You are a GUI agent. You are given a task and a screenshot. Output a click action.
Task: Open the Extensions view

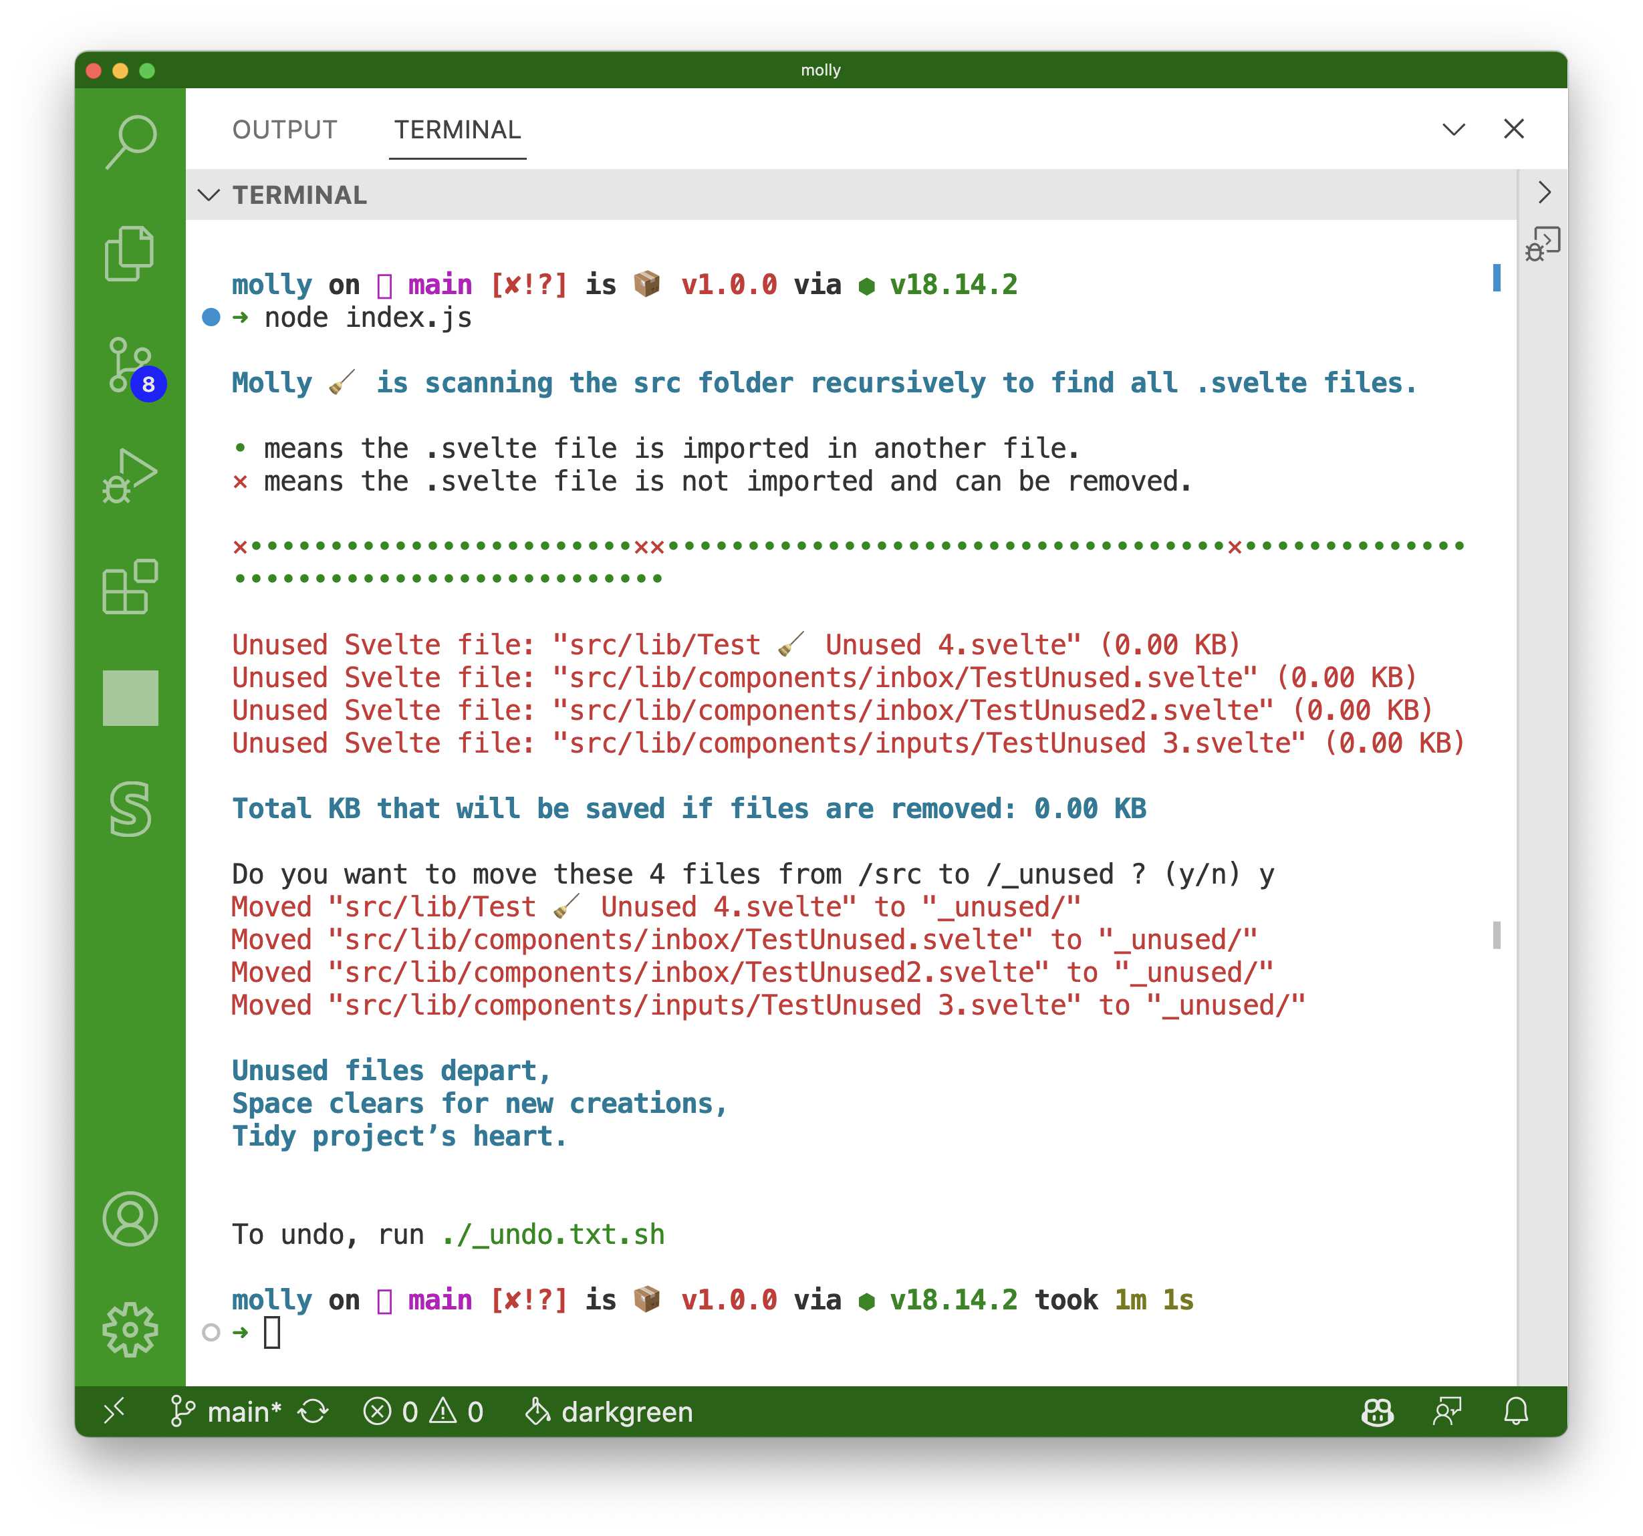tap(130, 587)
